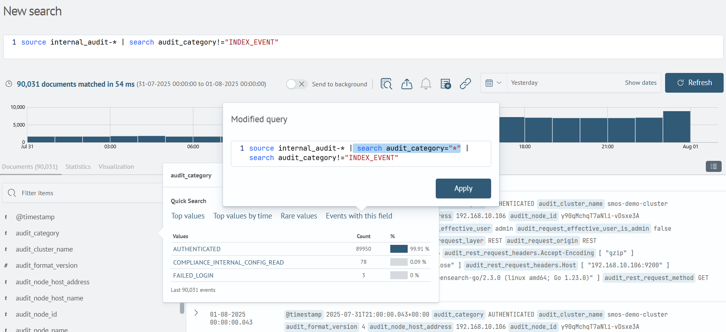
Task: Select the @timestamp field
Action: 35,217
